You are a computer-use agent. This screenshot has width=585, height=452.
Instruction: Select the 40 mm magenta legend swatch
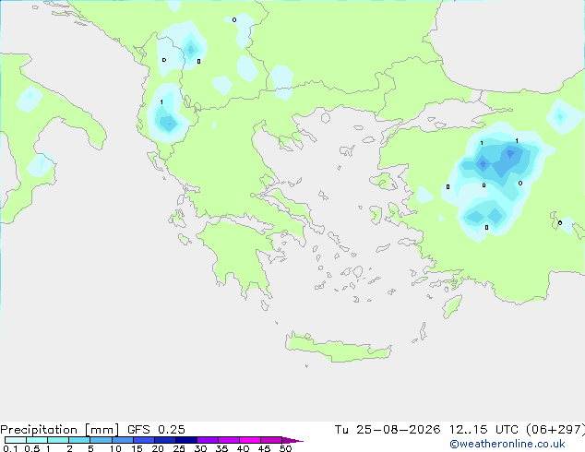pos(250,440)
